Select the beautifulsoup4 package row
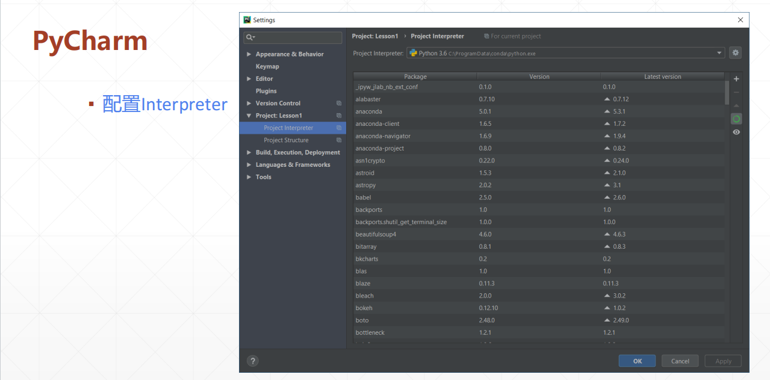Screen dimensions: 770x380 [539, 234]
